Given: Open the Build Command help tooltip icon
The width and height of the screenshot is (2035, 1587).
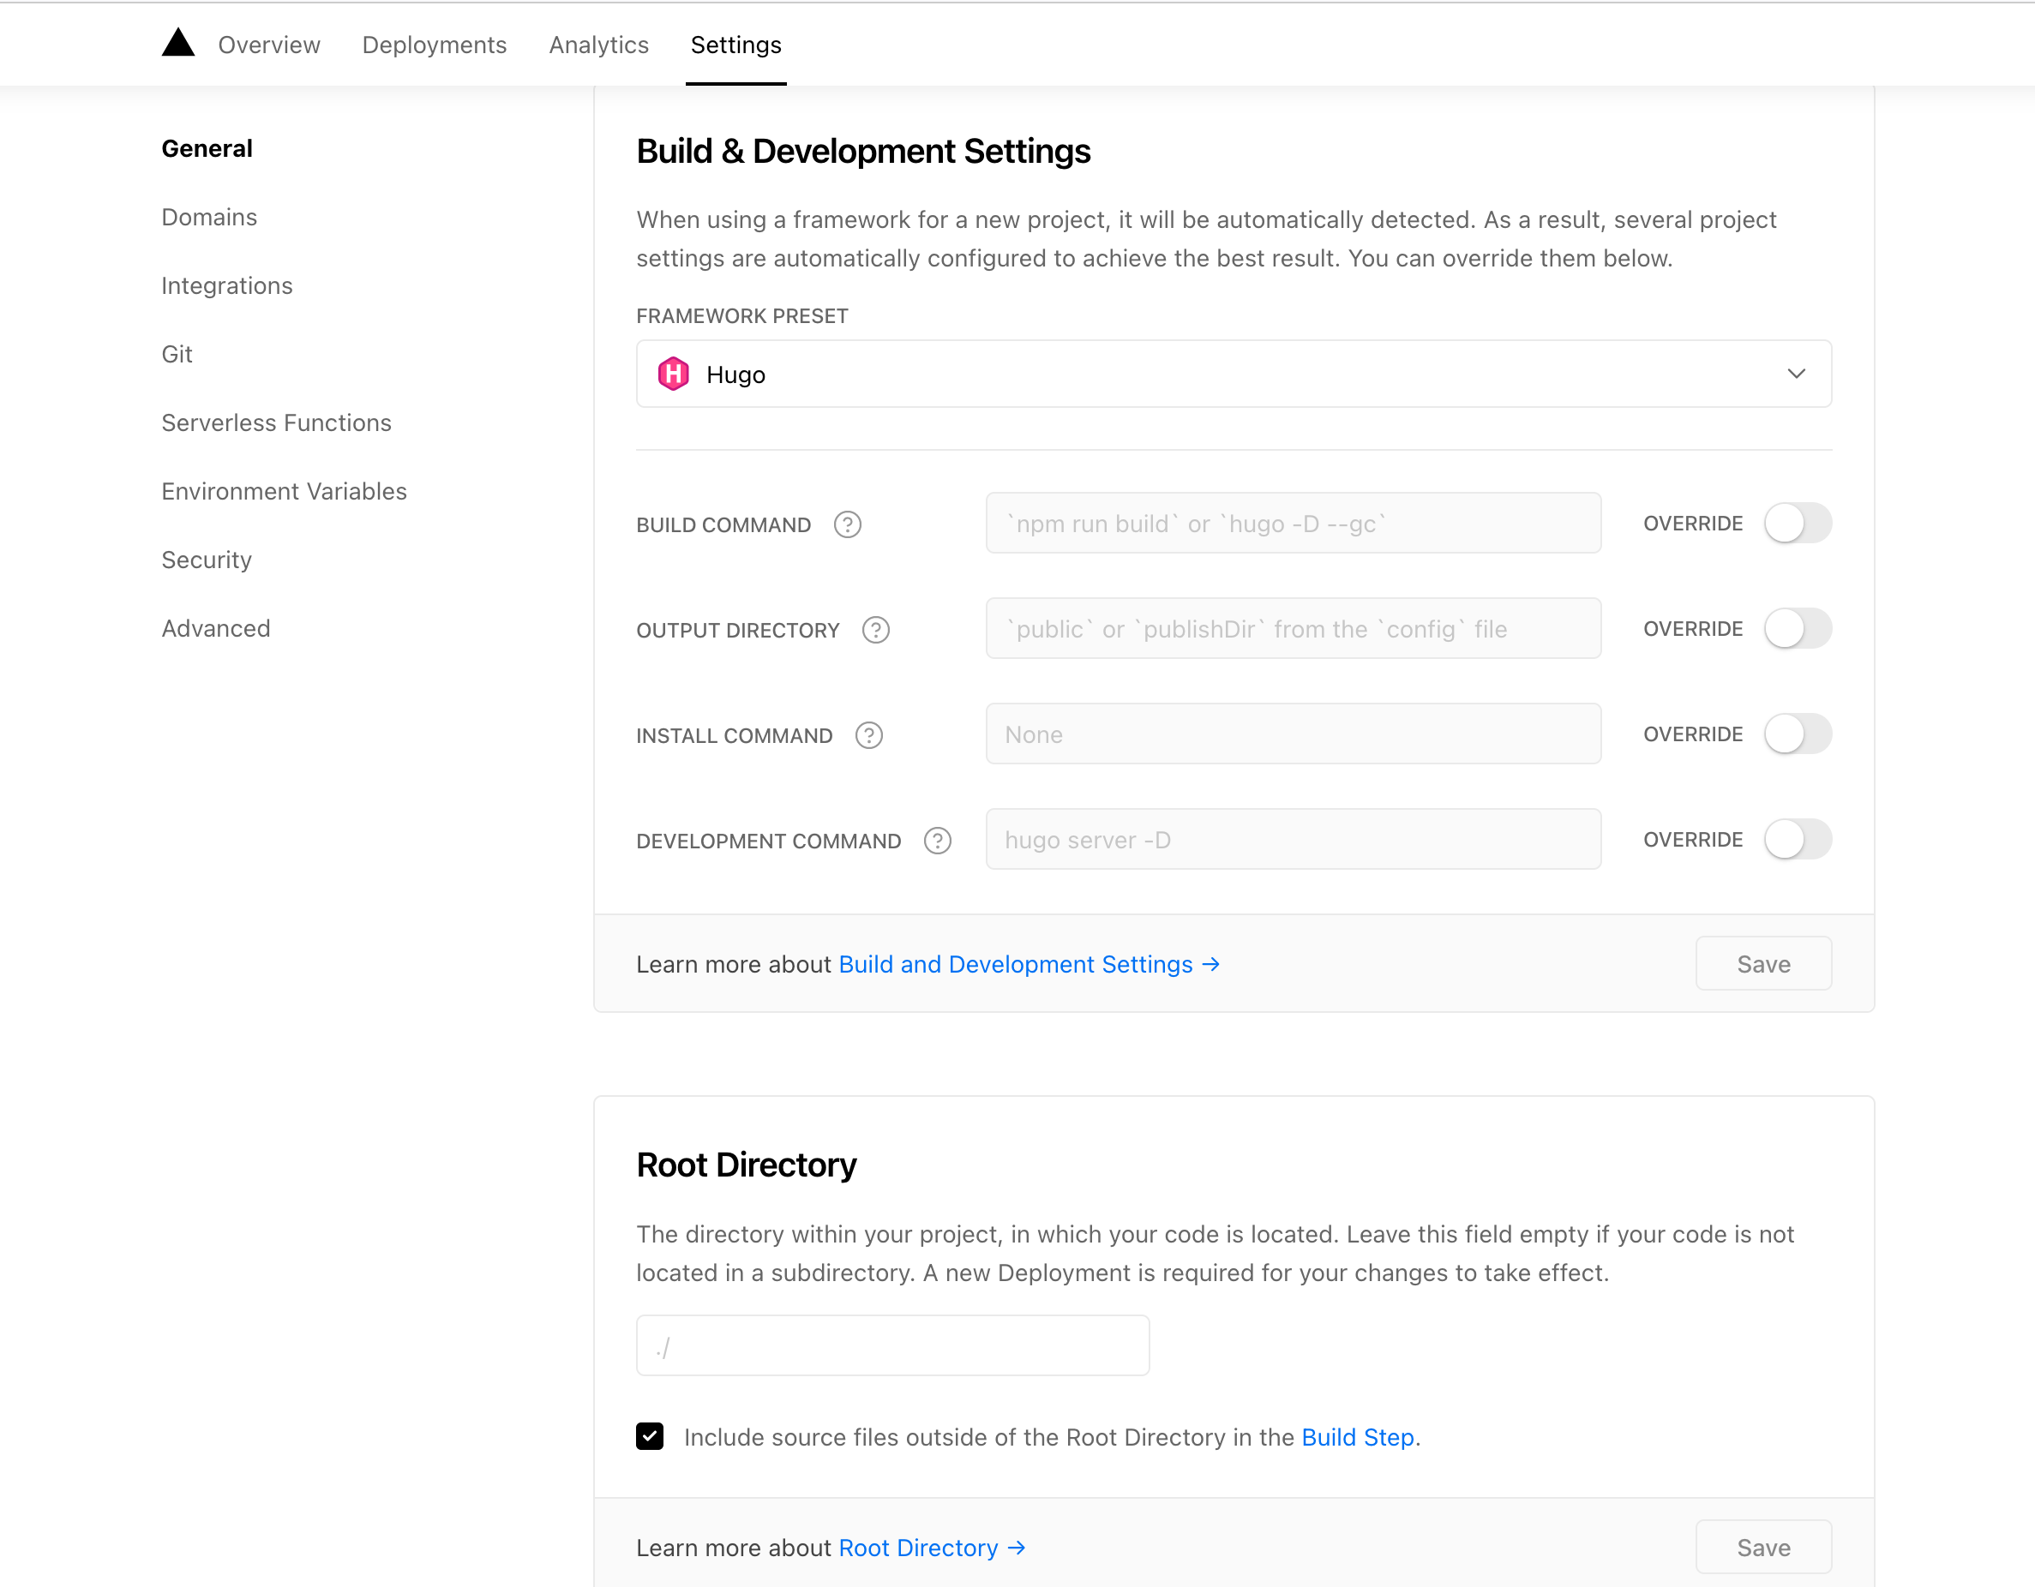Looking at the screenshot, I should [847, 524].
